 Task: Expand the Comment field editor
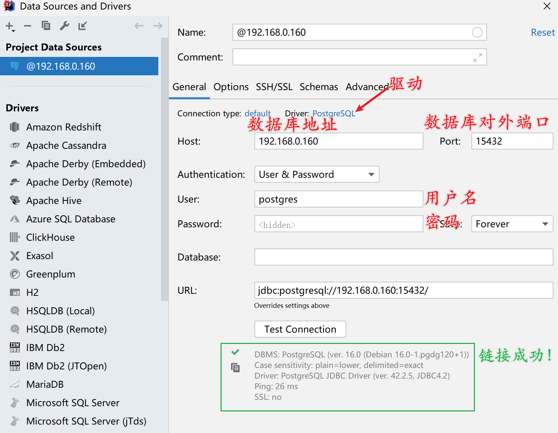coord(478,58)
